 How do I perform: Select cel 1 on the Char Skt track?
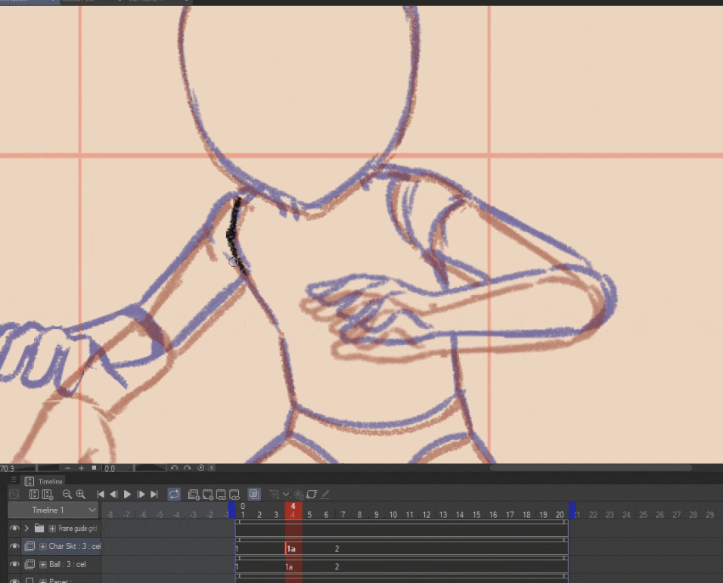pyautogui.click(x=237, y=549)
